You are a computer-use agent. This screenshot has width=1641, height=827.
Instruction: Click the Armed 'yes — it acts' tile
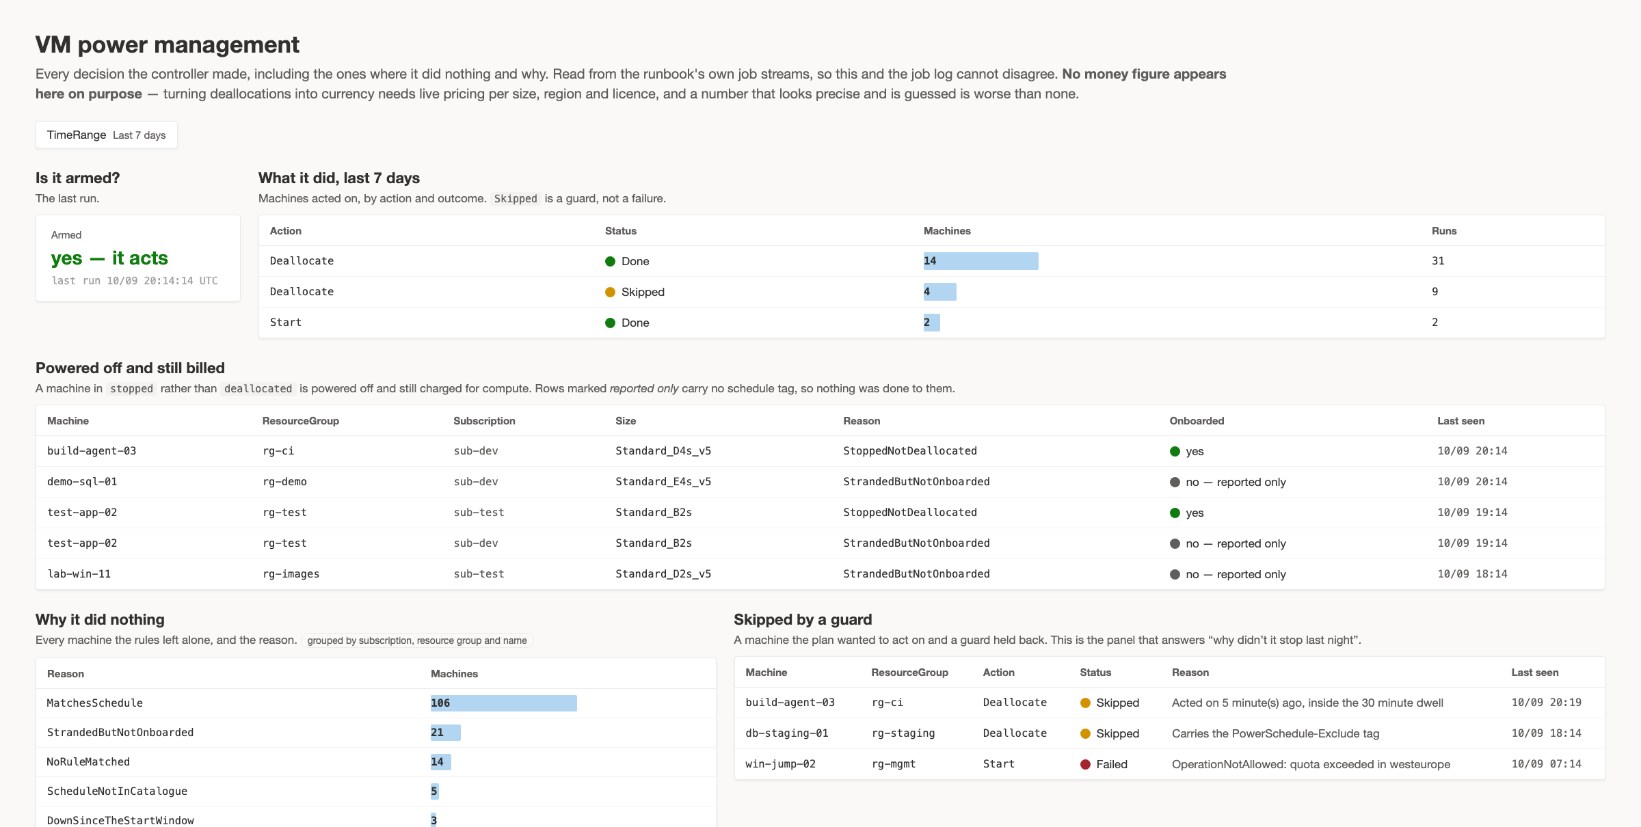tap(138, 258)
